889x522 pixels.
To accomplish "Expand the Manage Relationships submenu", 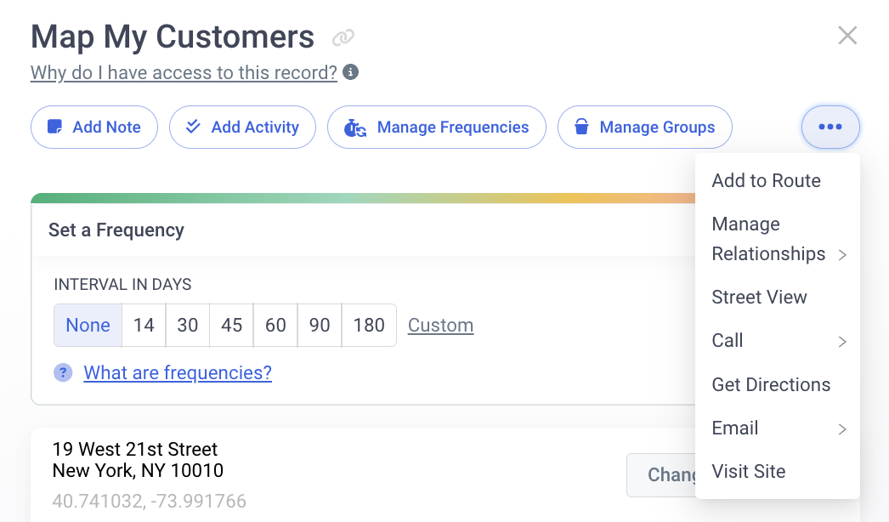I will tap(778, 239).
